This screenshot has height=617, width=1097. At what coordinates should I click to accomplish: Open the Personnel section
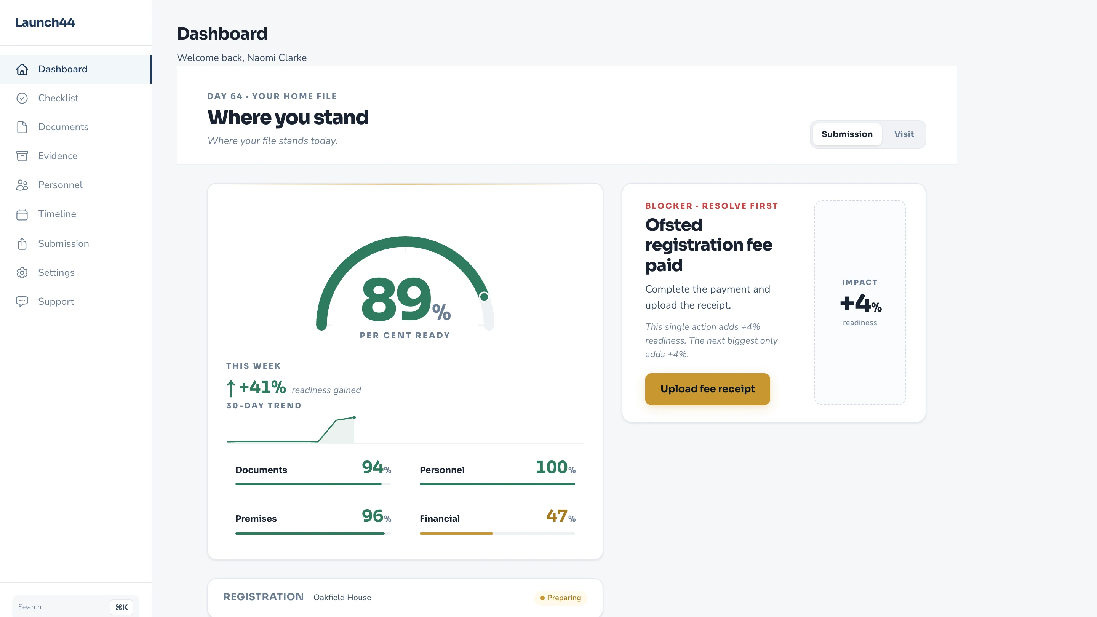coord(75,185)
